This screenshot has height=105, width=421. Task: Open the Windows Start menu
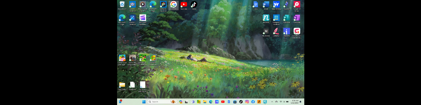[144, 102]
